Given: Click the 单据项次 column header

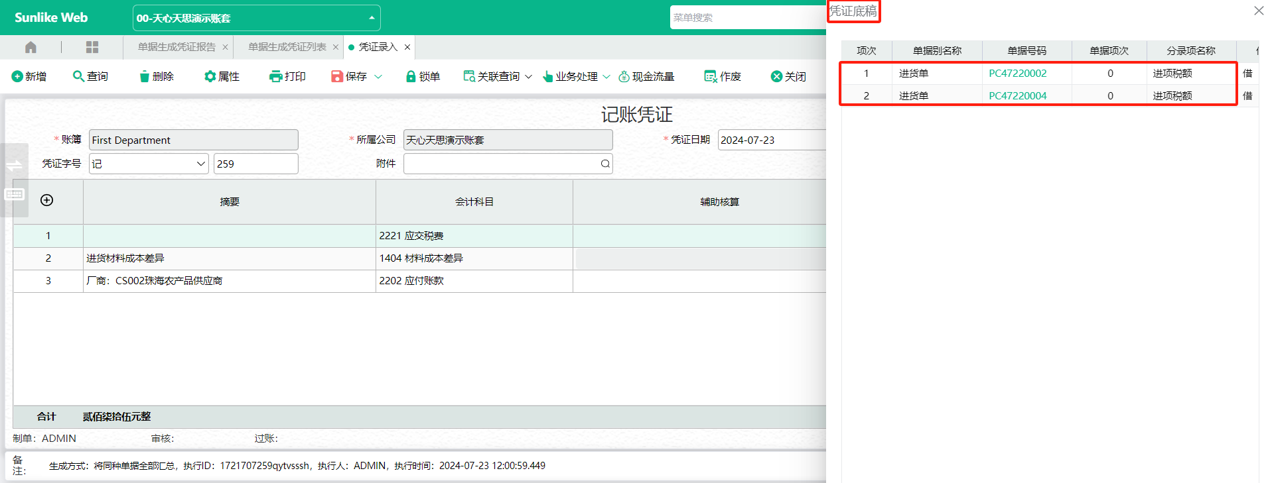Looking at the screenshot, I should click(1109, 51).
